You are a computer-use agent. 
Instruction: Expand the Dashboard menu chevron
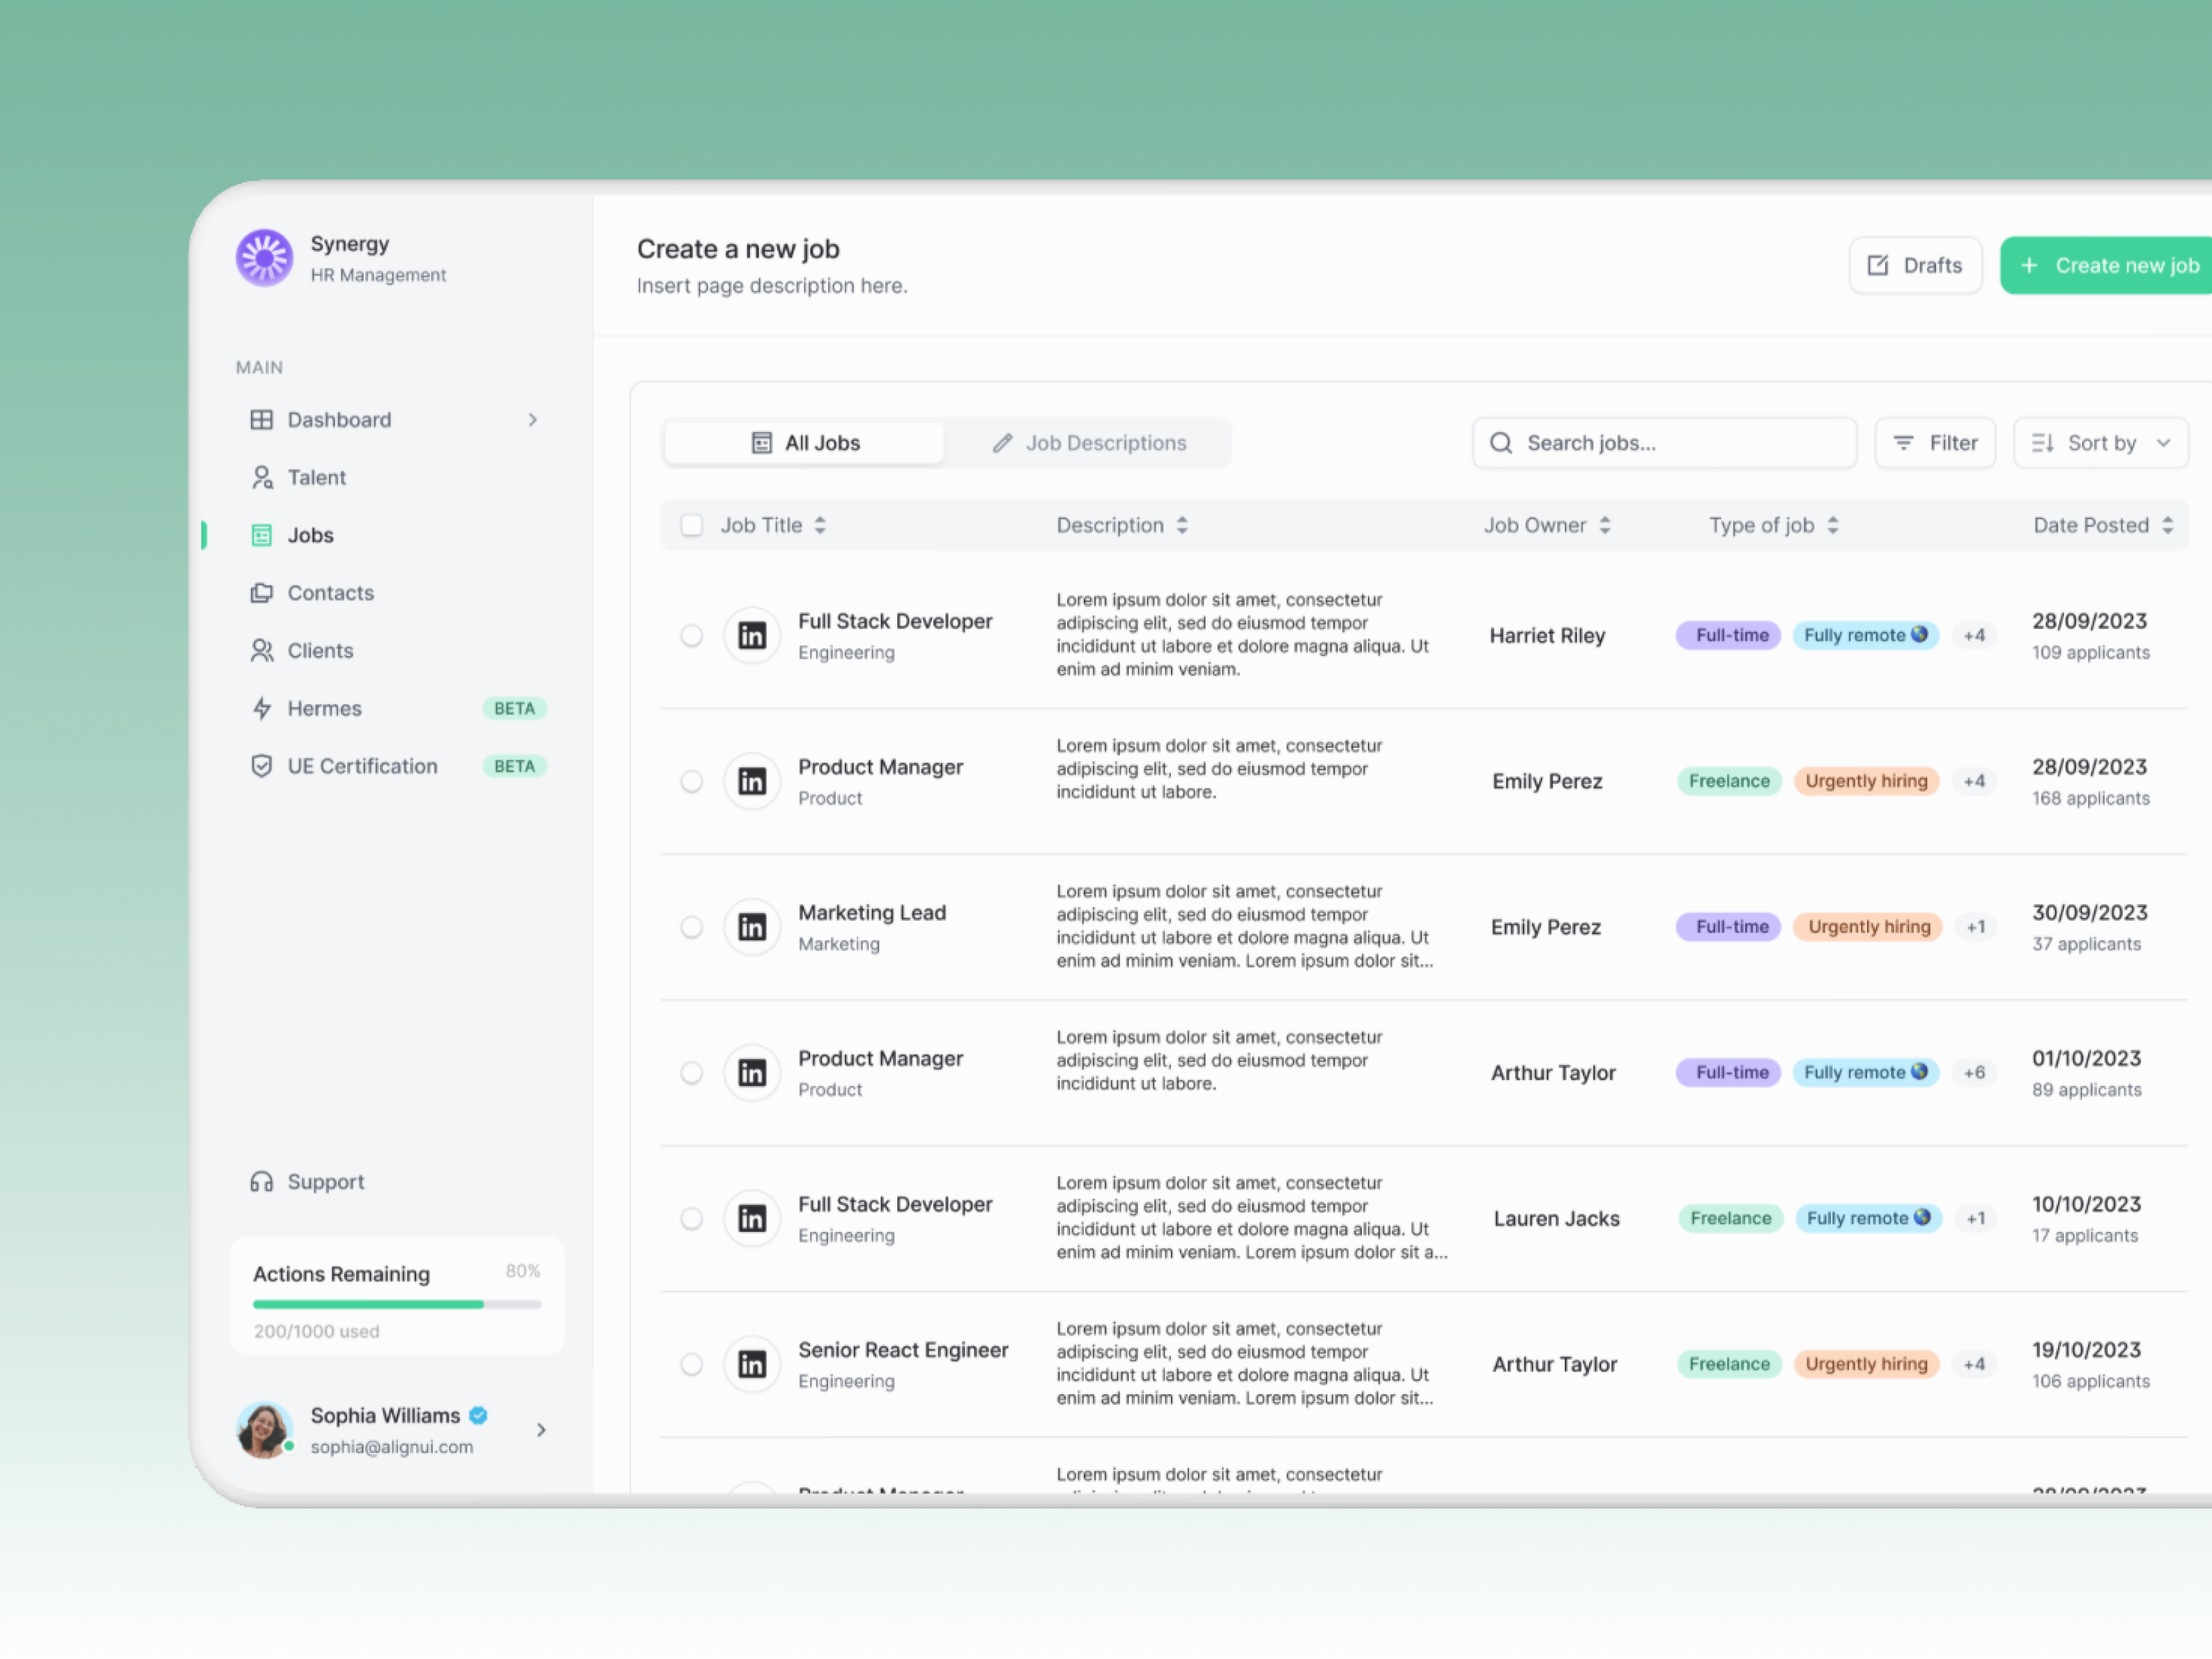pyautogui.click(x=533, y=419)
